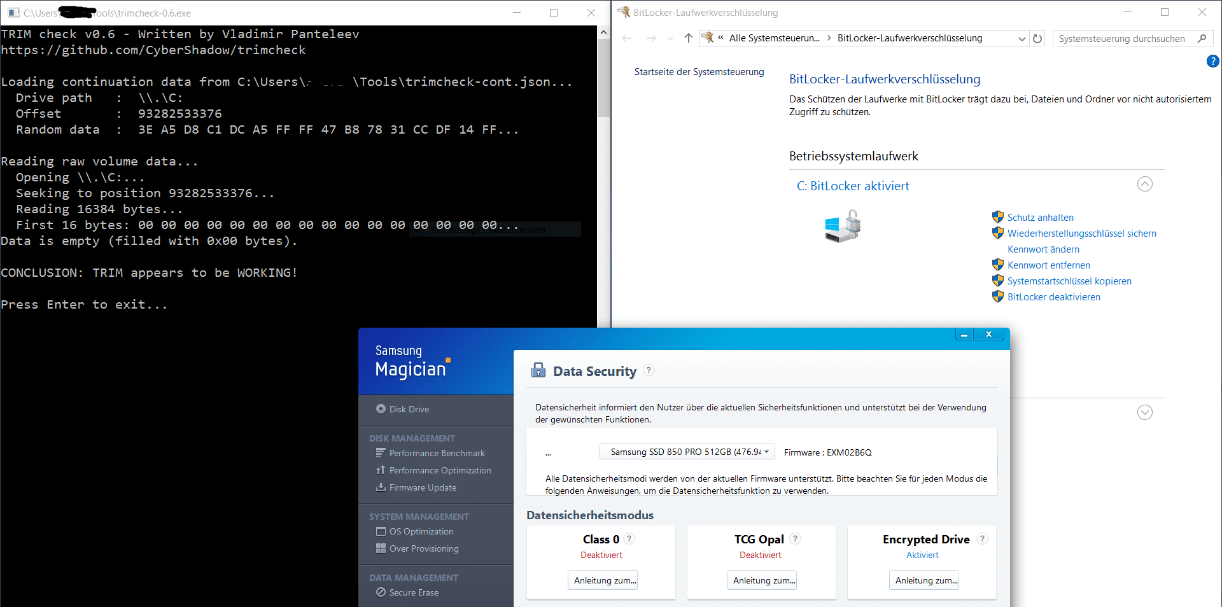
Task: Collapse the C: BitLocker aktiviert section
Action: (1144, 185)
